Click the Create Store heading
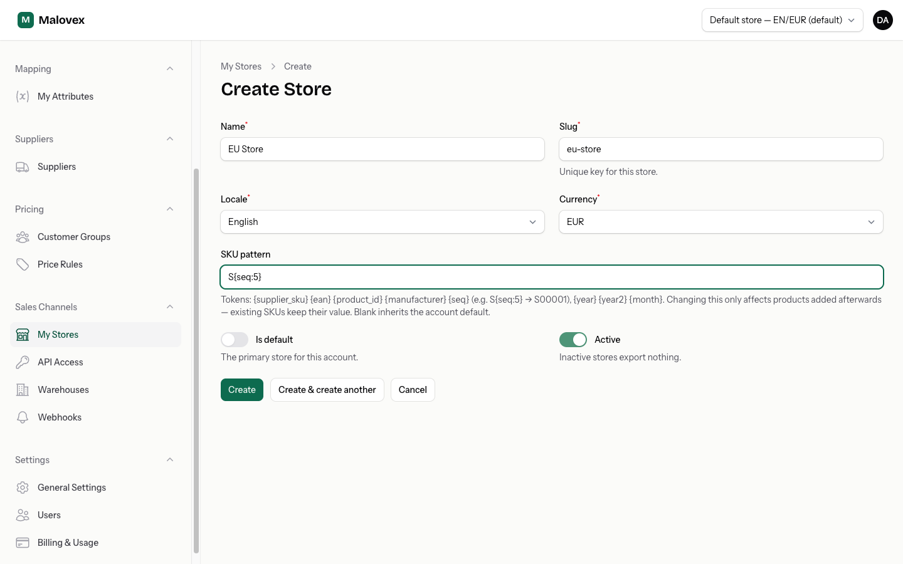 click(276, 89)
